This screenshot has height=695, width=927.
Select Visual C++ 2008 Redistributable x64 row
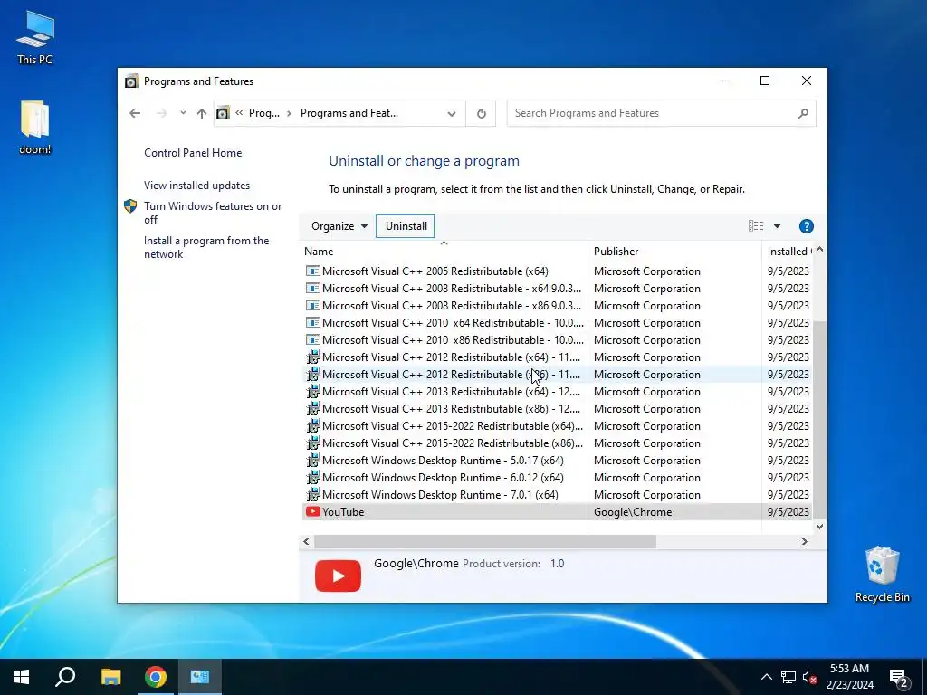(556, 289)
